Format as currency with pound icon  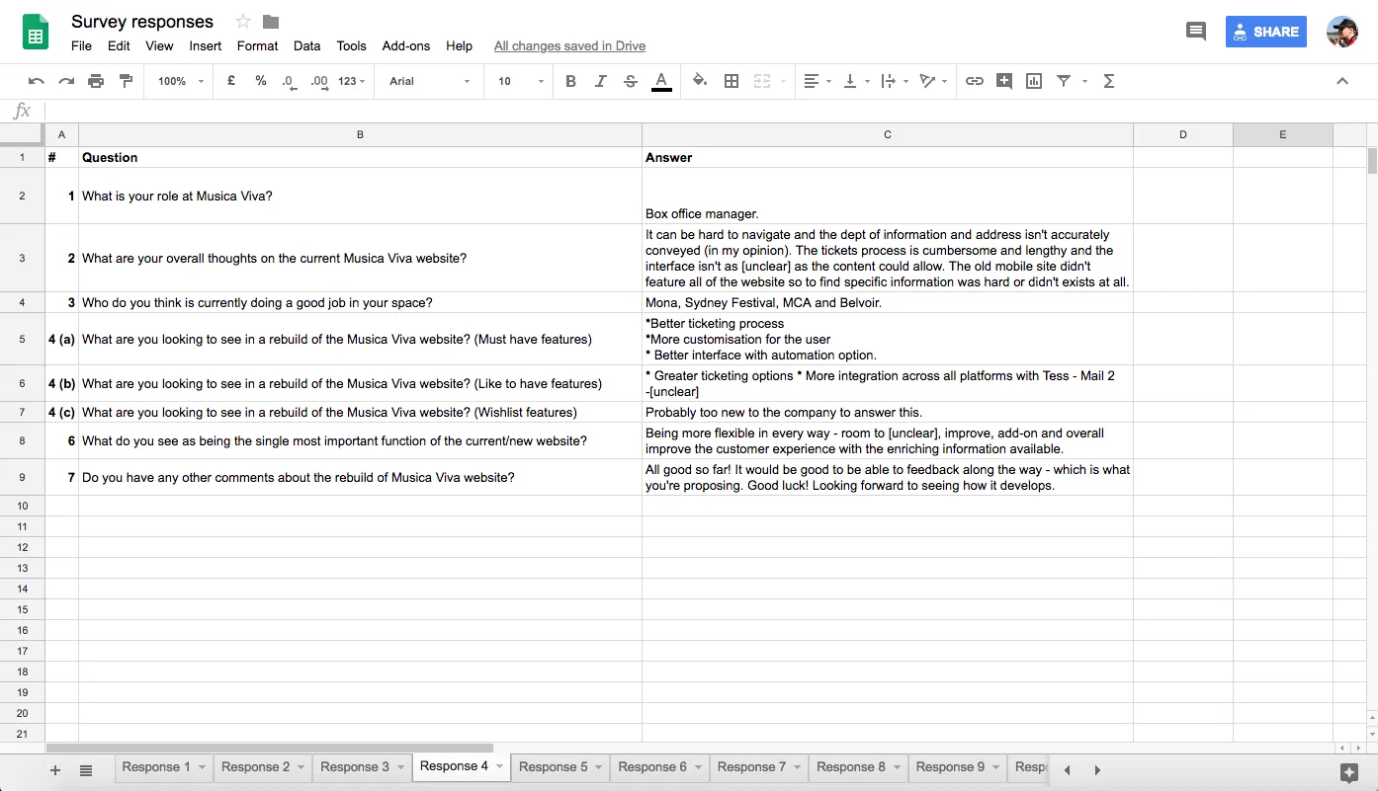coord(231,81)
